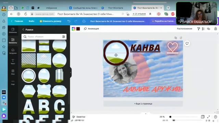Image resolution: width=219 pixels, height=123 pixels.
Task: Open the Расположение position menu
Action: point(184,29)
